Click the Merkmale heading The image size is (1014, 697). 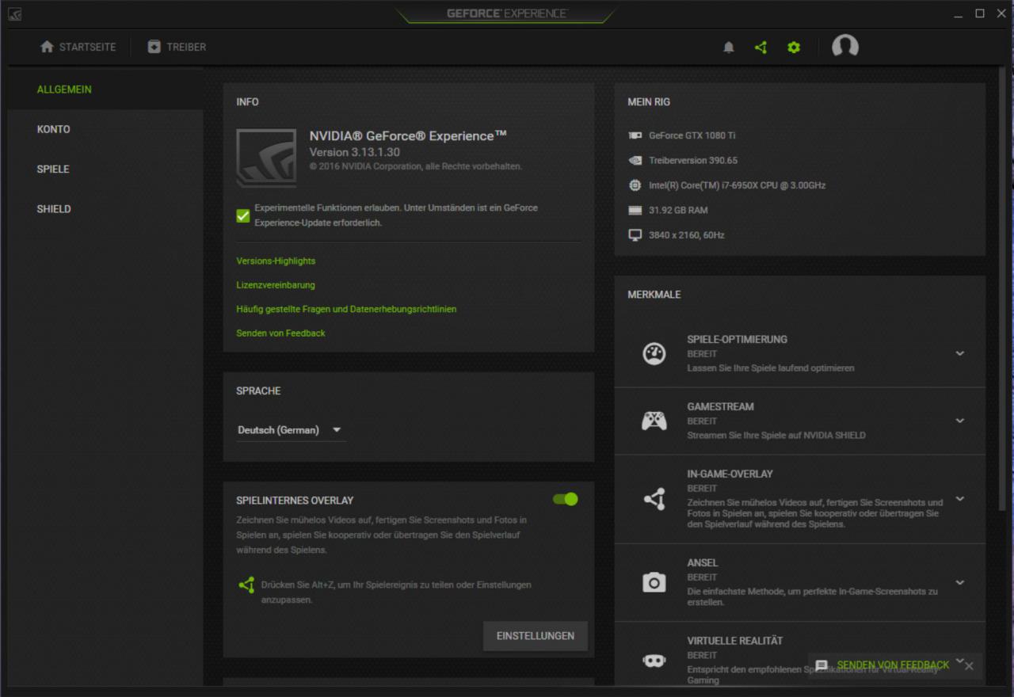tap(654, 295)
